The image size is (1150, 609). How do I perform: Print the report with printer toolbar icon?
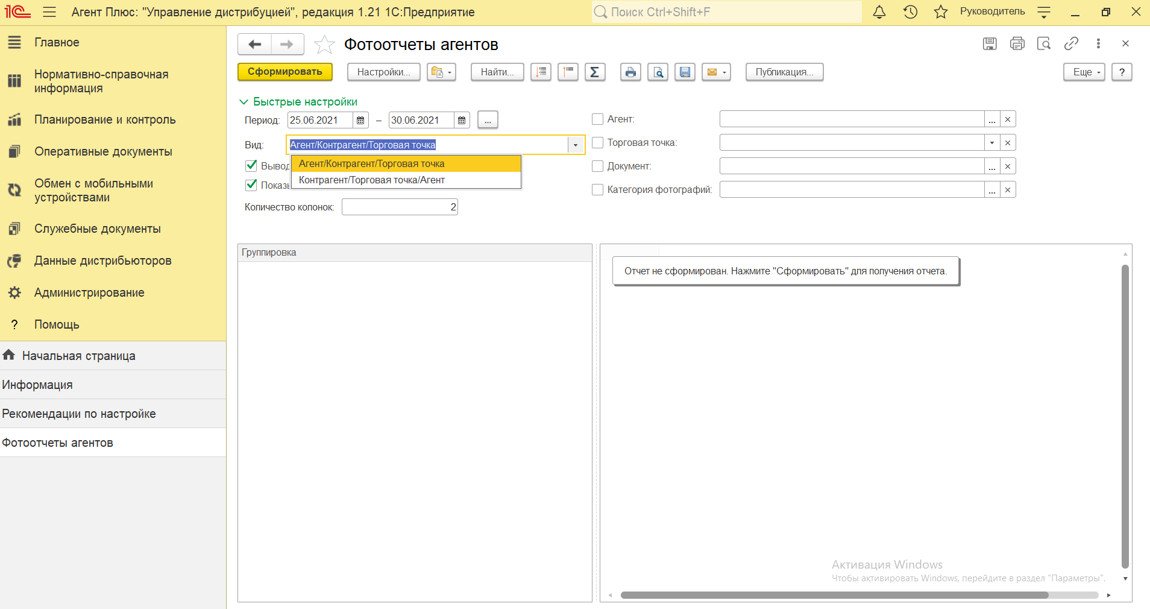pos(630,72)
